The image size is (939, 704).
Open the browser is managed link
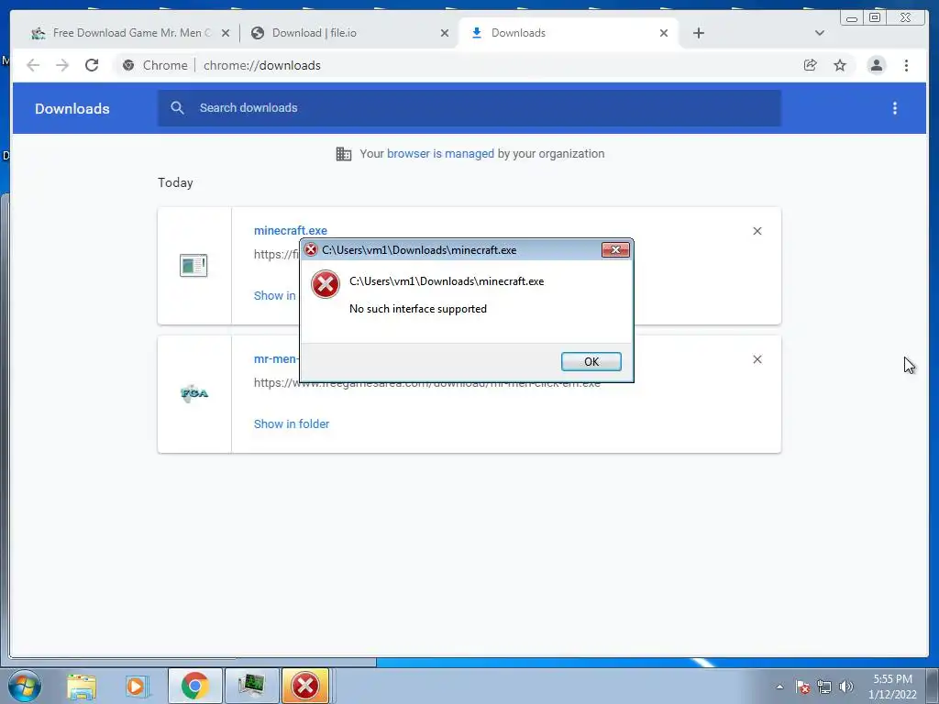pos(440,154)
